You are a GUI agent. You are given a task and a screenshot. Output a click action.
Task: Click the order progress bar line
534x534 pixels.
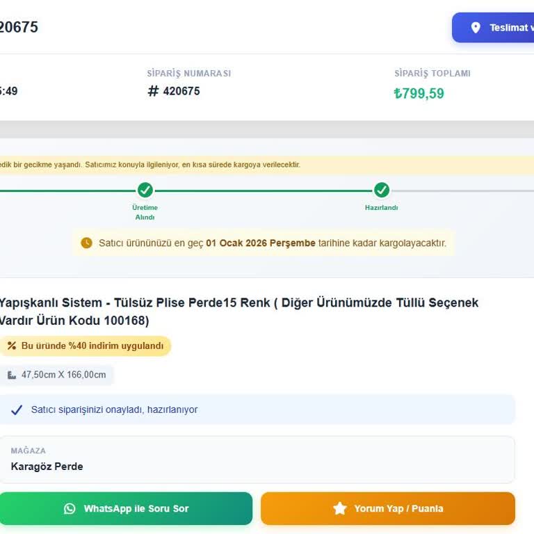point(264,191)
